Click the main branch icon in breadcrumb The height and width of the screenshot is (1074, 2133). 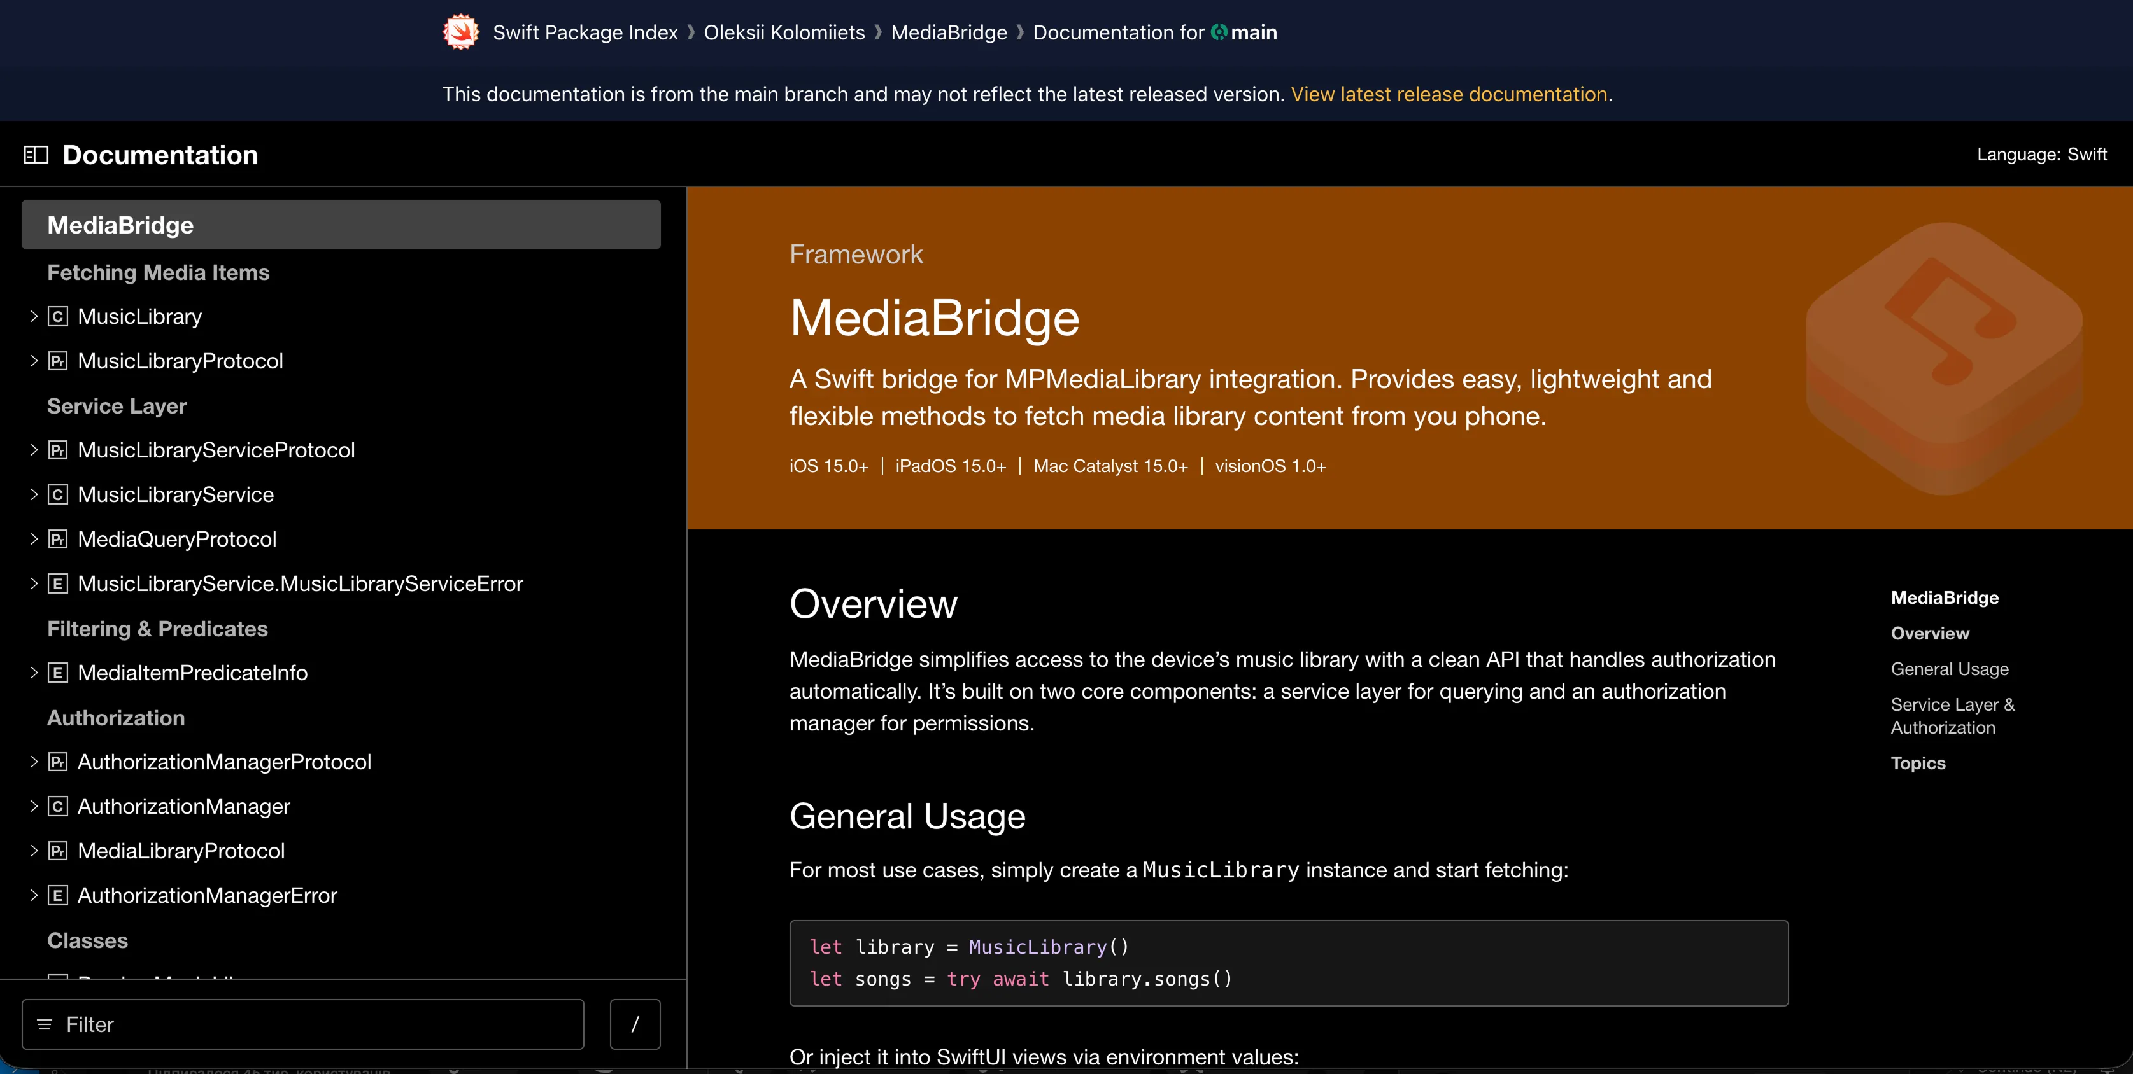pos(1219,32)
